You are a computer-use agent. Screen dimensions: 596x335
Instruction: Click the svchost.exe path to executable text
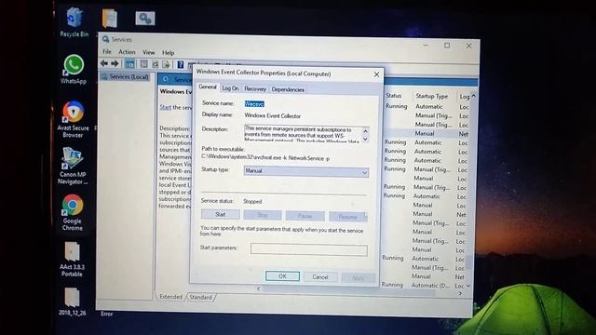click(265, 157)
